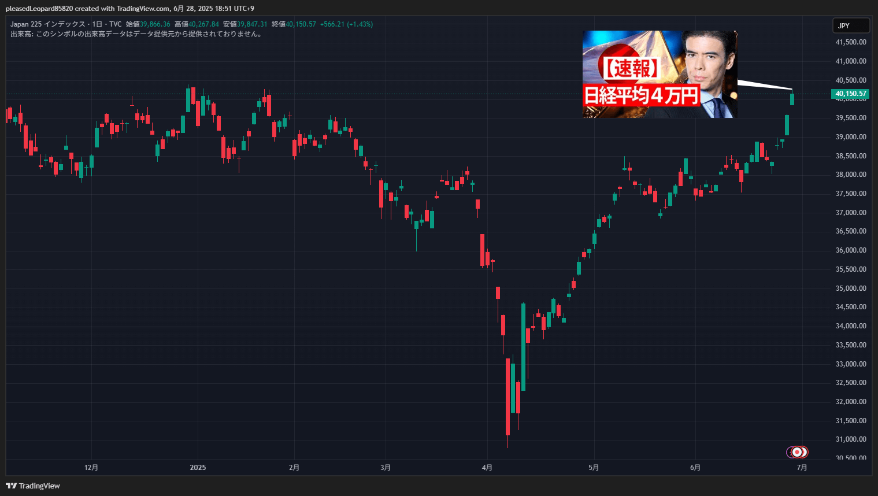Click the green 40,150.57 current price label
878x496 pixels.
[x=850, y=94]
